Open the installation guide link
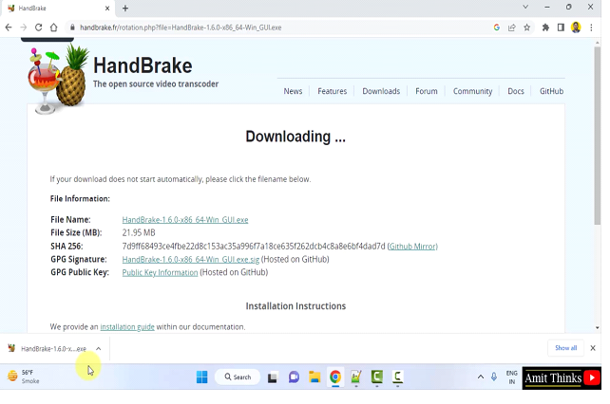The image size is (610, 404). (x=127, y=327)
